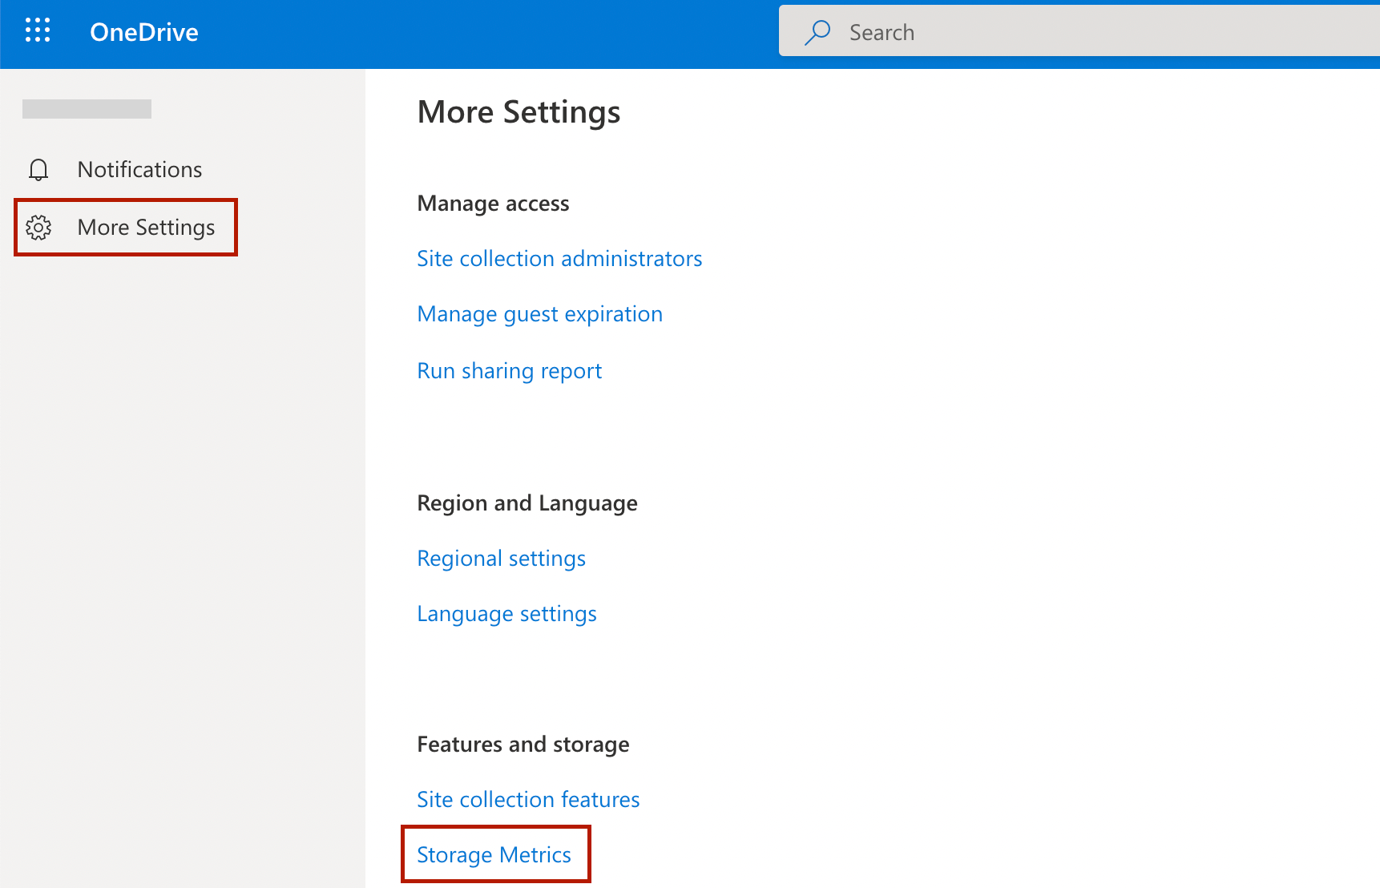The width and height of the screenshot is (1380, 888).
Task: Select More Settings in the sidebar
Action: [x=146, y=228]
